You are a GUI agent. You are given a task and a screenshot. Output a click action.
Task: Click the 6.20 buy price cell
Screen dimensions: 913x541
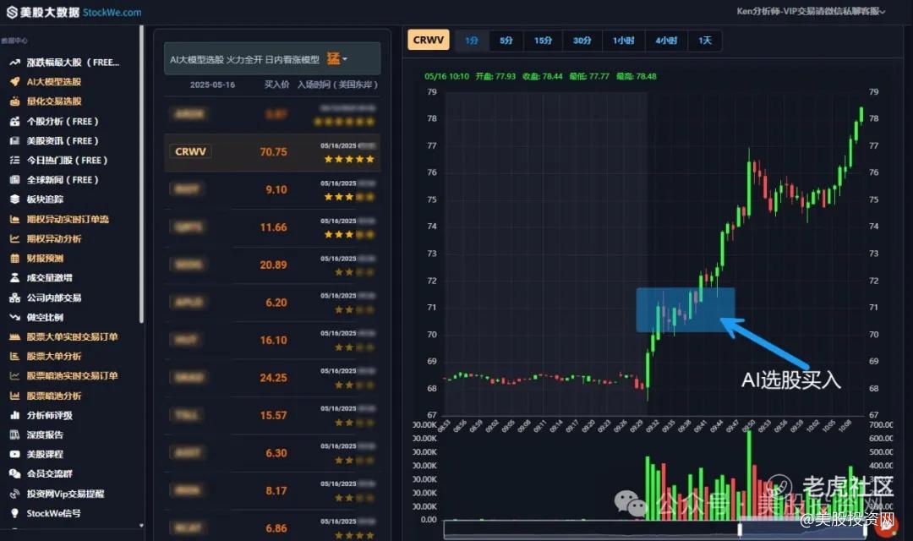(x=276, y=303)
